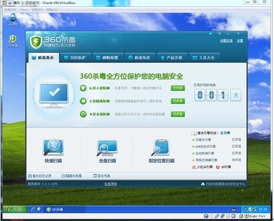Open the 360杀毒 desktop shortcut

click(x=12, y=41)
